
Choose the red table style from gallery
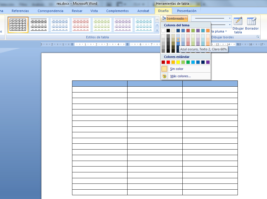(x=81, y=25)
